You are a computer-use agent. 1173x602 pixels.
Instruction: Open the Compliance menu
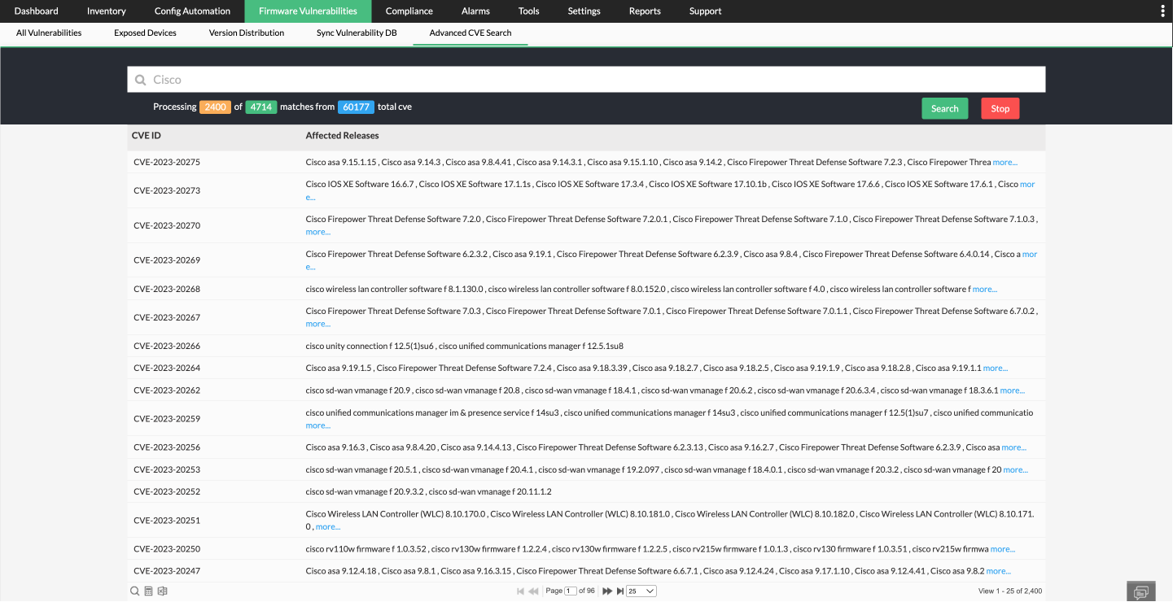pyautogui.click(x=409, y=11)
